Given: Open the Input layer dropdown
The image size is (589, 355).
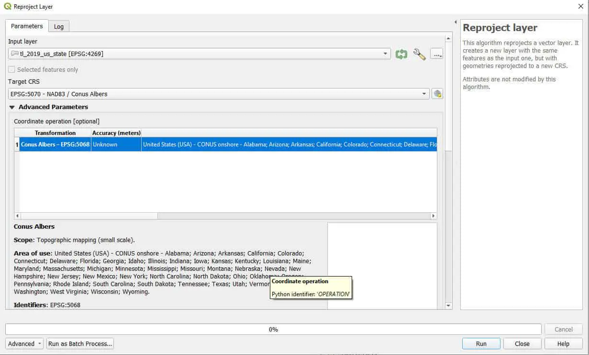Looking at the screenshot, I should 385,54.
